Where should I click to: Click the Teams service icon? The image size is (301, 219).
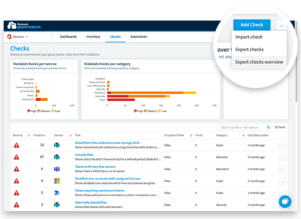57,169
